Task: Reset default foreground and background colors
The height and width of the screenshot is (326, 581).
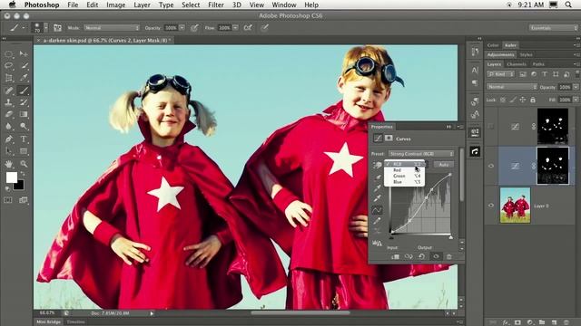Action: click(x=7, y=188)
